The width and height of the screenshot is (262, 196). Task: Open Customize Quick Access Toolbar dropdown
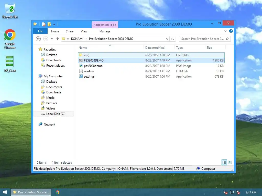click(x=54, y=24)
